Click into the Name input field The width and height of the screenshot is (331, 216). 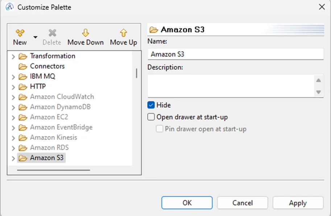click(x=236, y=54)
